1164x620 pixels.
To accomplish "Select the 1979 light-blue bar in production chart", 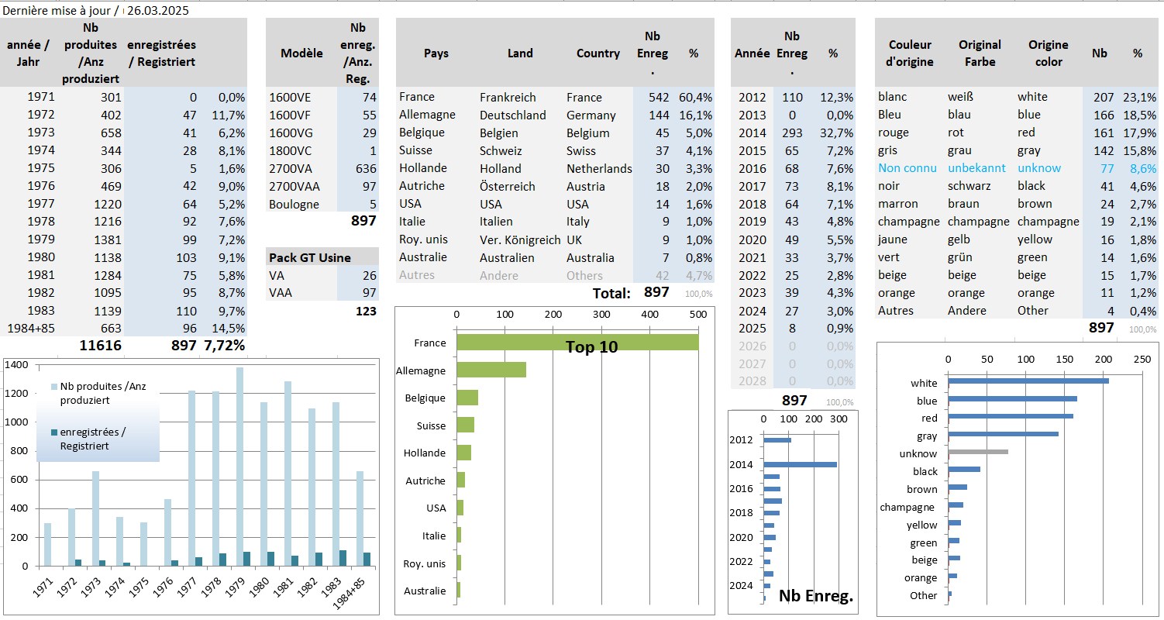I will pos(239,467).
